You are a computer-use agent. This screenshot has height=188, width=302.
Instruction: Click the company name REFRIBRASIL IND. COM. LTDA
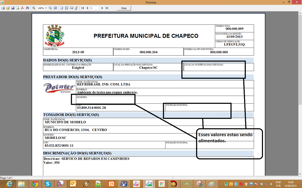[104, 84]
